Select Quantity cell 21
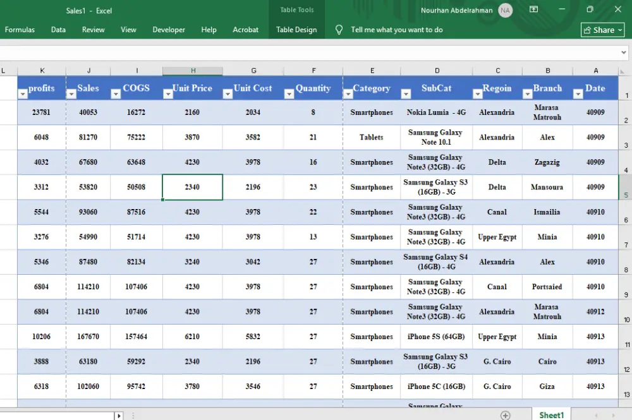632x420 pixels. coord(313,137)
